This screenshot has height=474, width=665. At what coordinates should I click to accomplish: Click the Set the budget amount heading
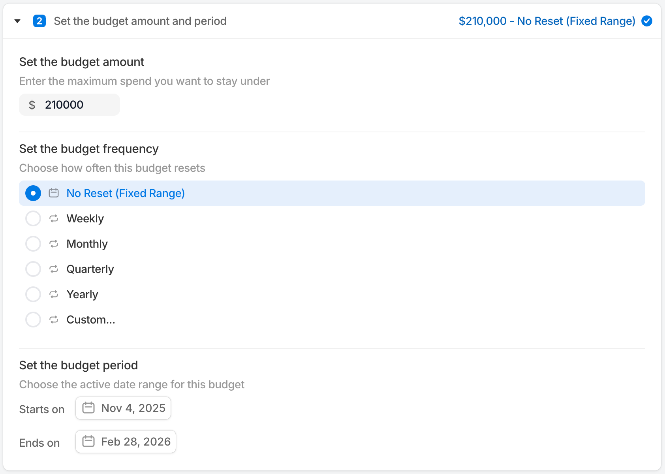81,62
